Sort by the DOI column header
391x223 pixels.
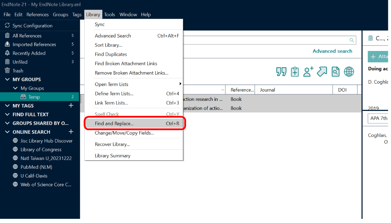345,90
